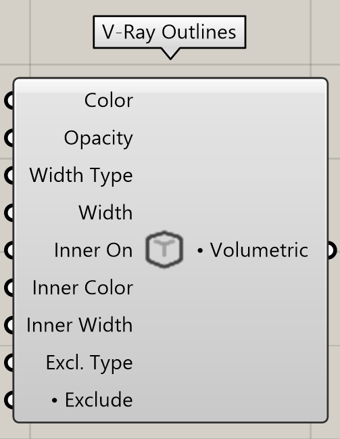The width and height of the screenshot is (340, 439).
Task: Click the Opacity input grip
Action: coord(9,138)
